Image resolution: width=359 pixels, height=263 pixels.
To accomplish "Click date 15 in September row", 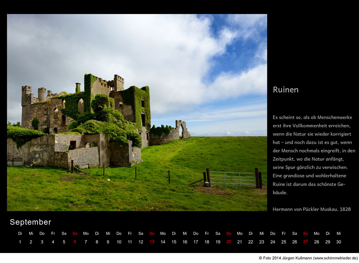I will pos(174,242).
